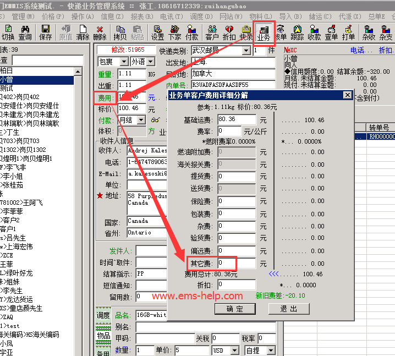Click the customer list scroll-up arrow

point(78,72)
